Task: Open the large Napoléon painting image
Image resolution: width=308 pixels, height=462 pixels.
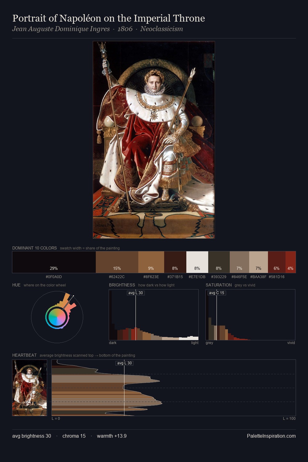Action: coord(154,140)
